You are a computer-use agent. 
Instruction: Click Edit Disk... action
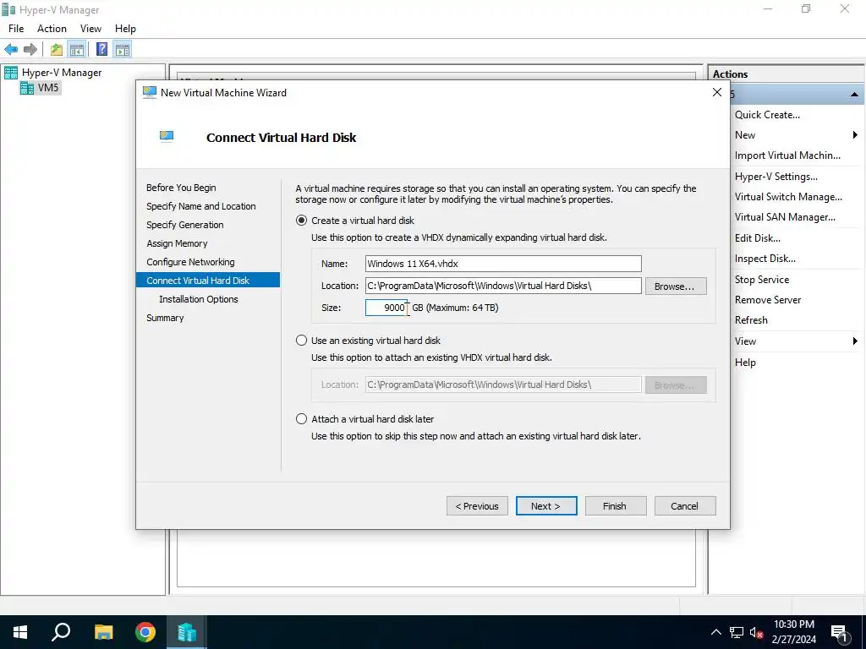pyautogui.click(x=757, y=238)
